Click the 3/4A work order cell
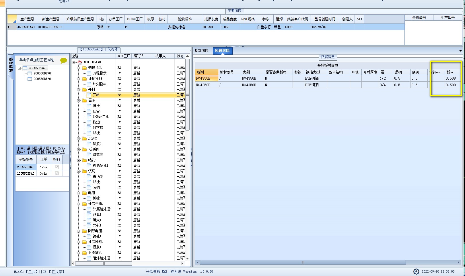The height and width of the screenshot is (276, 465). click(x=44, y=174)
